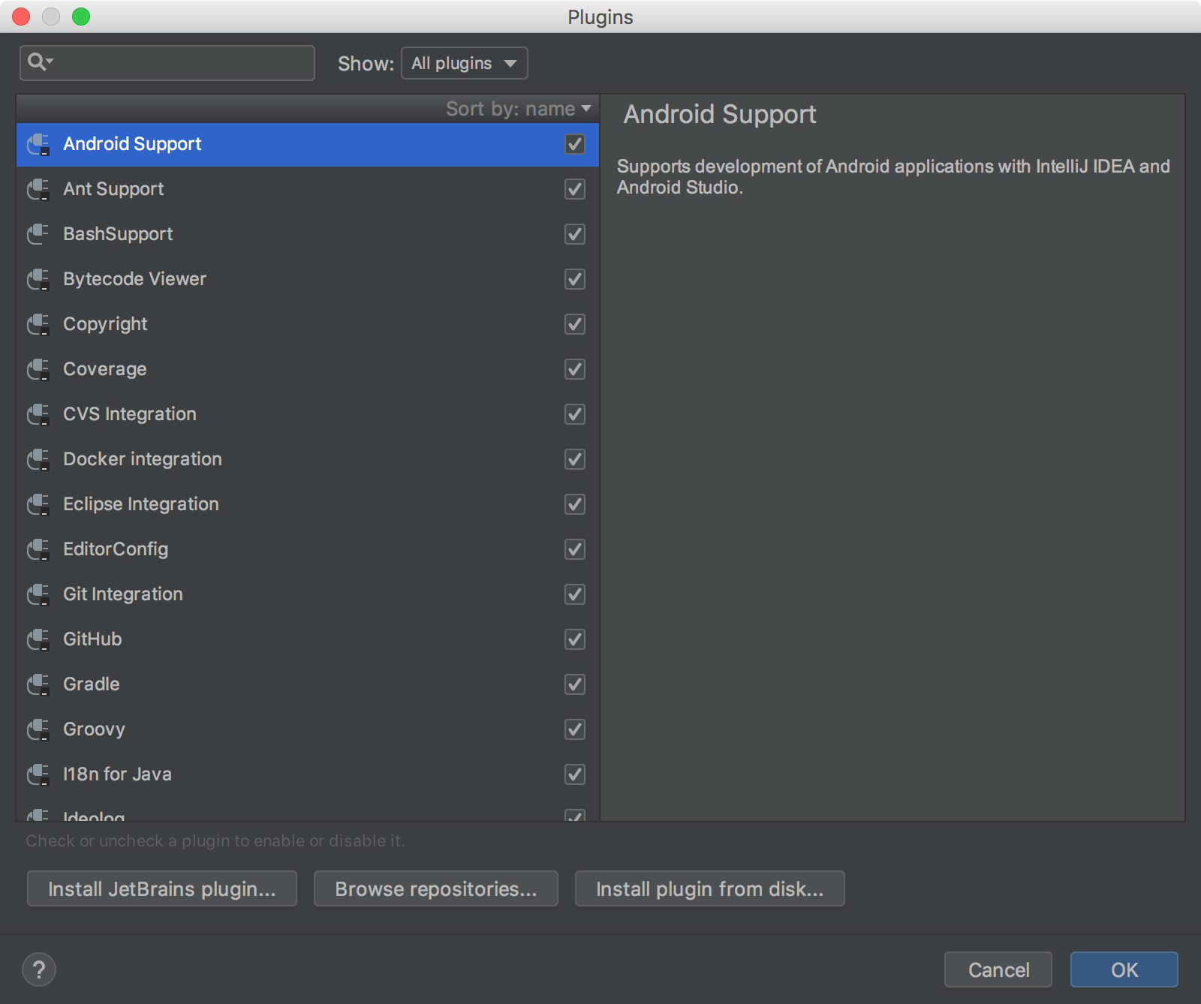Open help with the question mark icon
The width and height of the screenshot is (1201, 1004).
pyautogui.click(x=39, y=969)
